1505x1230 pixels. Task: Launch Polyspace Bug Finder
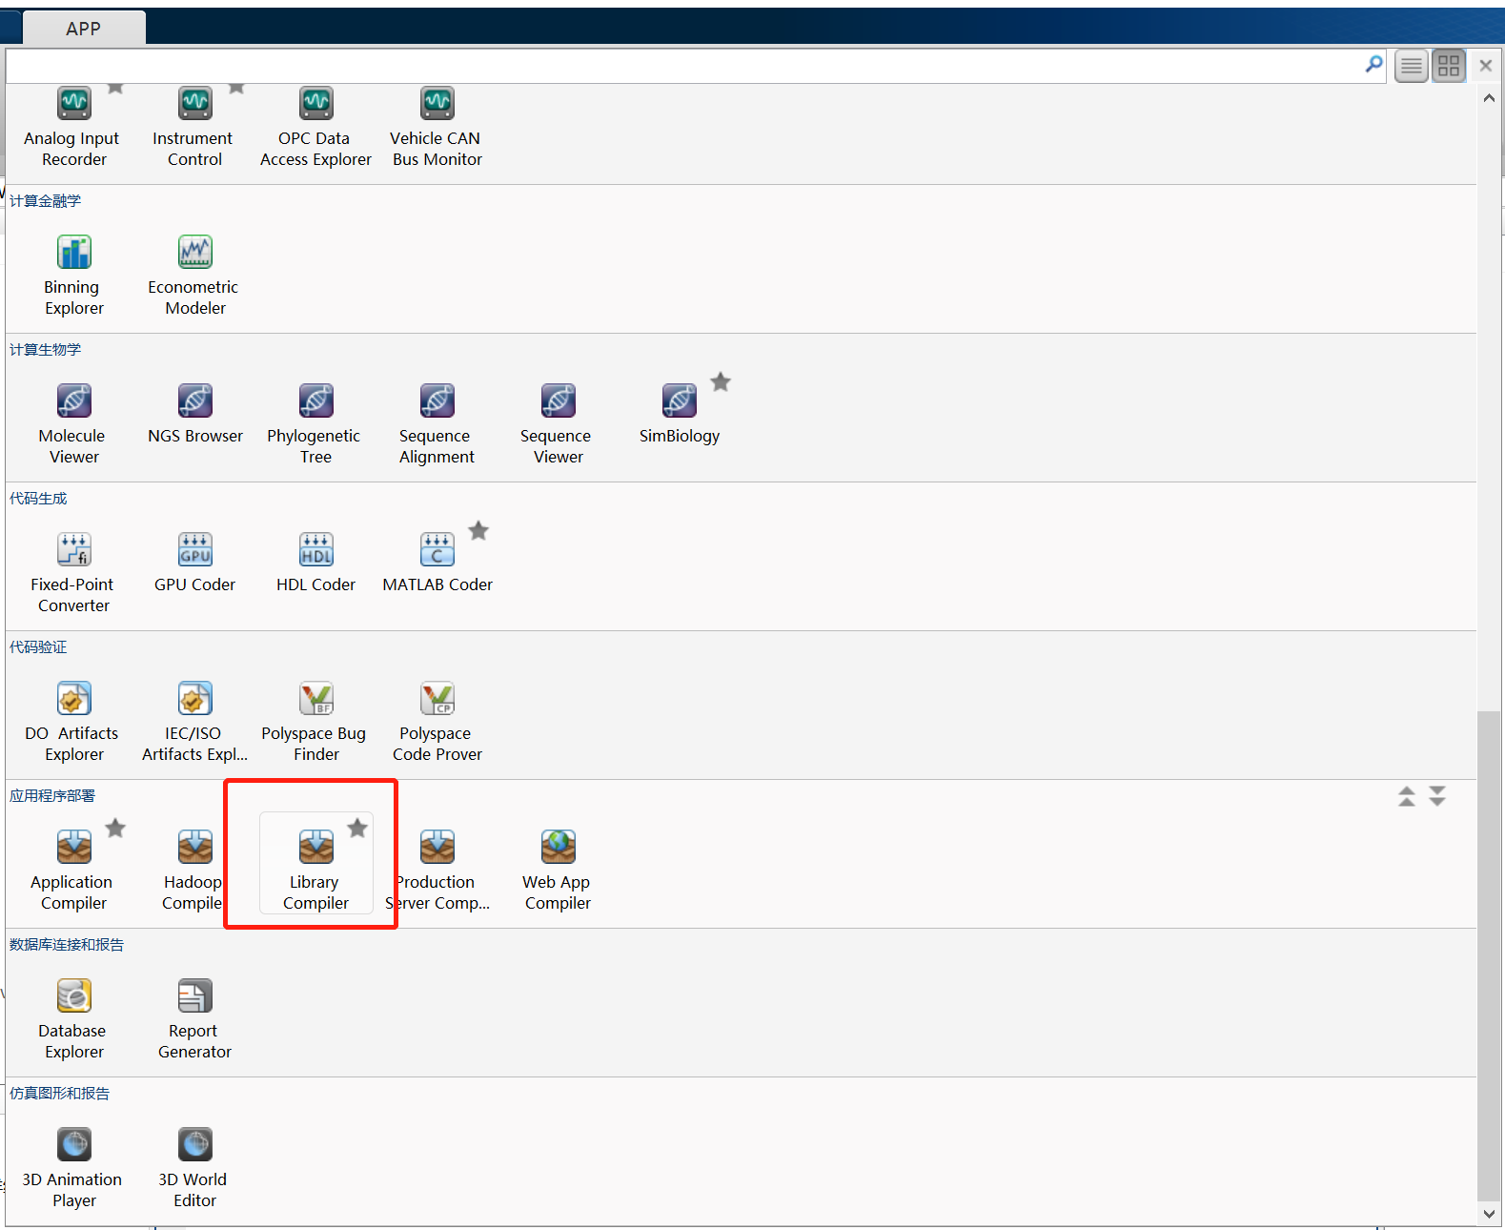click(315, 723)
